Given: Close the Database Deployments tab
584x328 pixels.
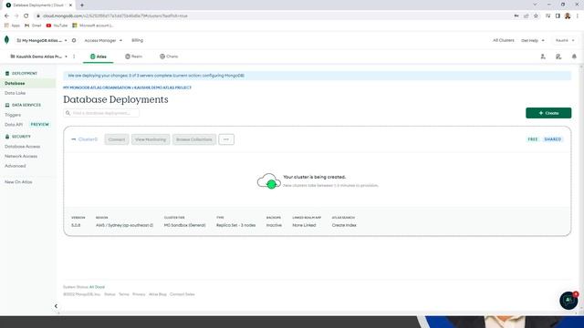Looking at the screenshot, I should pos(70,5).
